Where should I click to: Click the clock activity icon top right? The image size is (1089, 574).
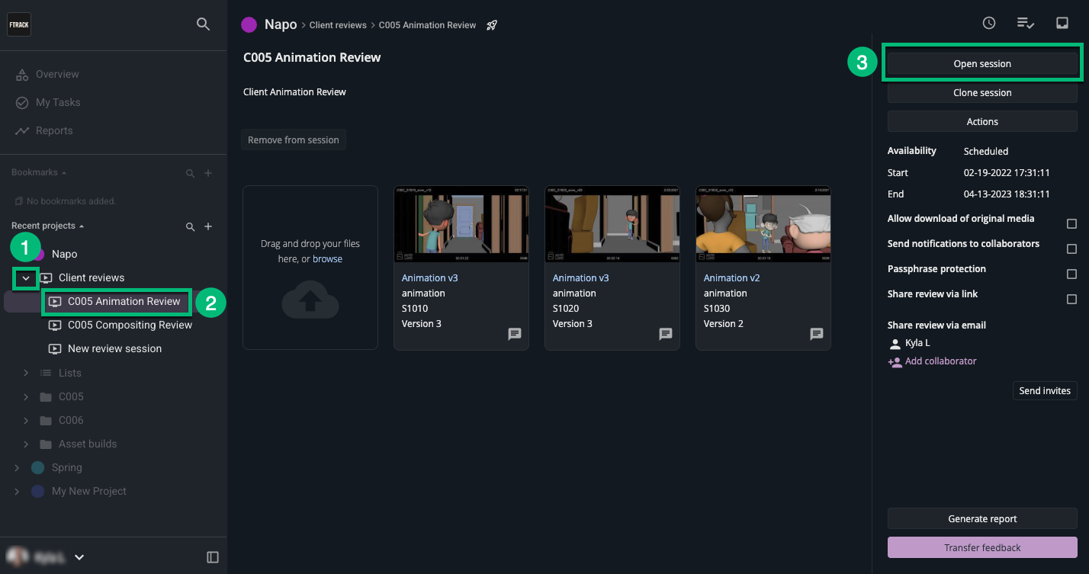989,23
